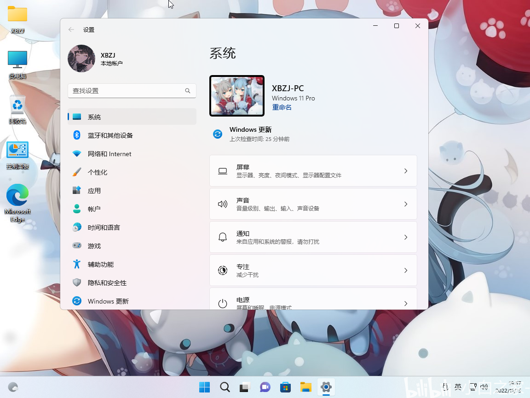Open Windows 更新 status at top of system page
This screenshot has height=398, width=530.
pos(251,134)
